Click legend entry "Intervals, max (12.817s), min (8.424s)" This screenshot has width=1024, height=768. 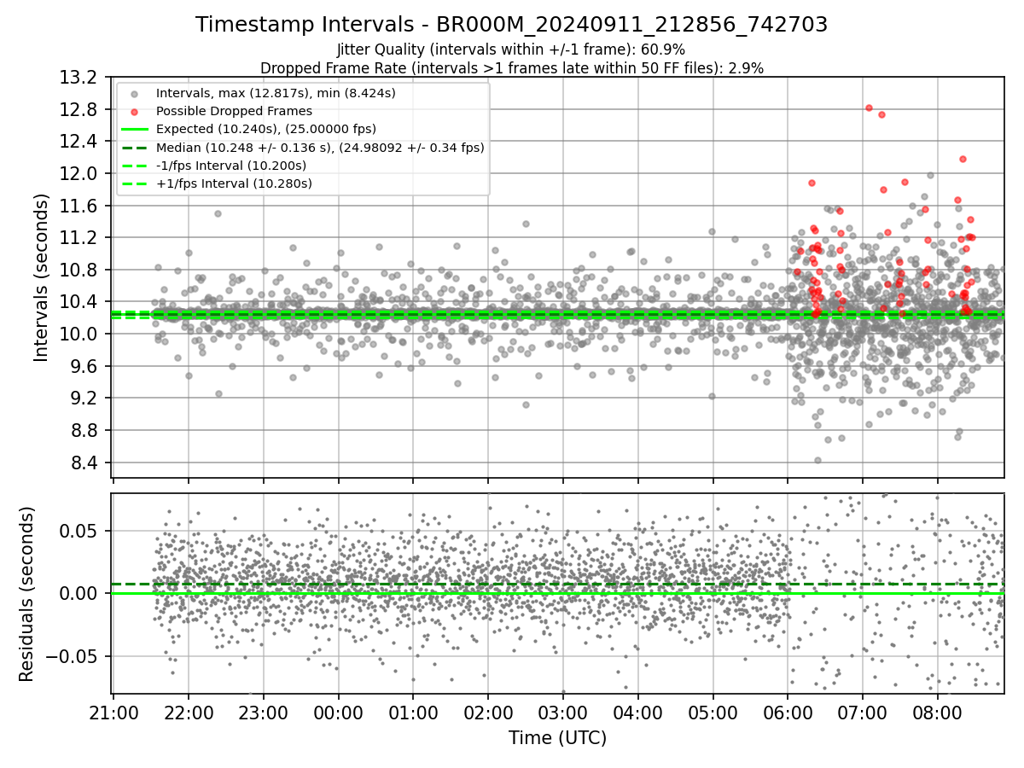pos(276,93)
